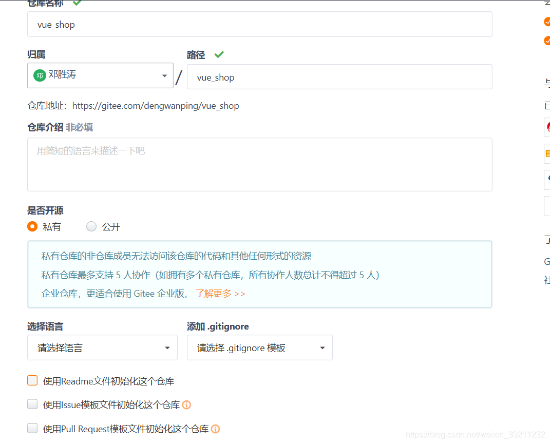Enable Readme file initialization checkbox

[32, 380]
